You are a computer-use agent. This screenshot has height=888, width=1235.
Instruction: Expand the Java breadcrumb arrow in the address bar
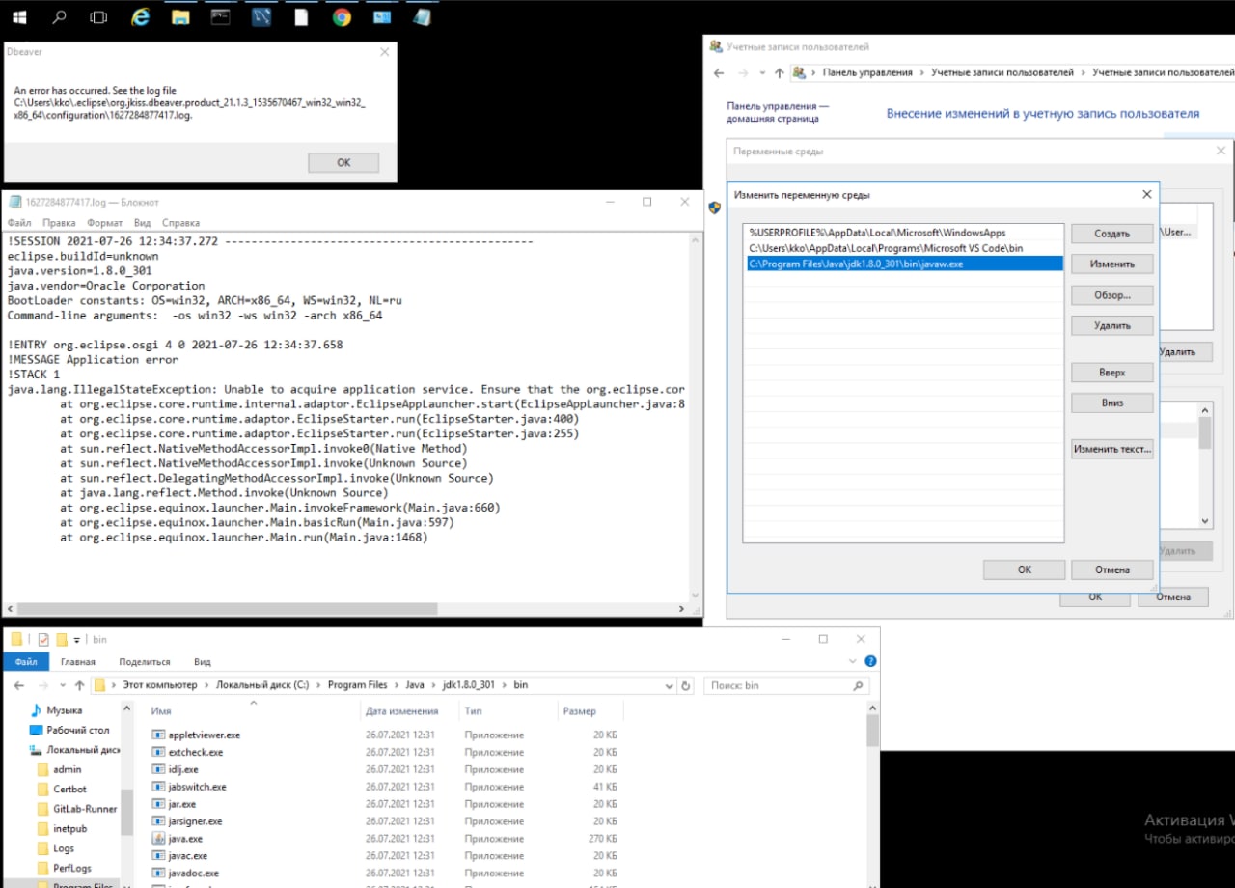(x=432, y=685)
